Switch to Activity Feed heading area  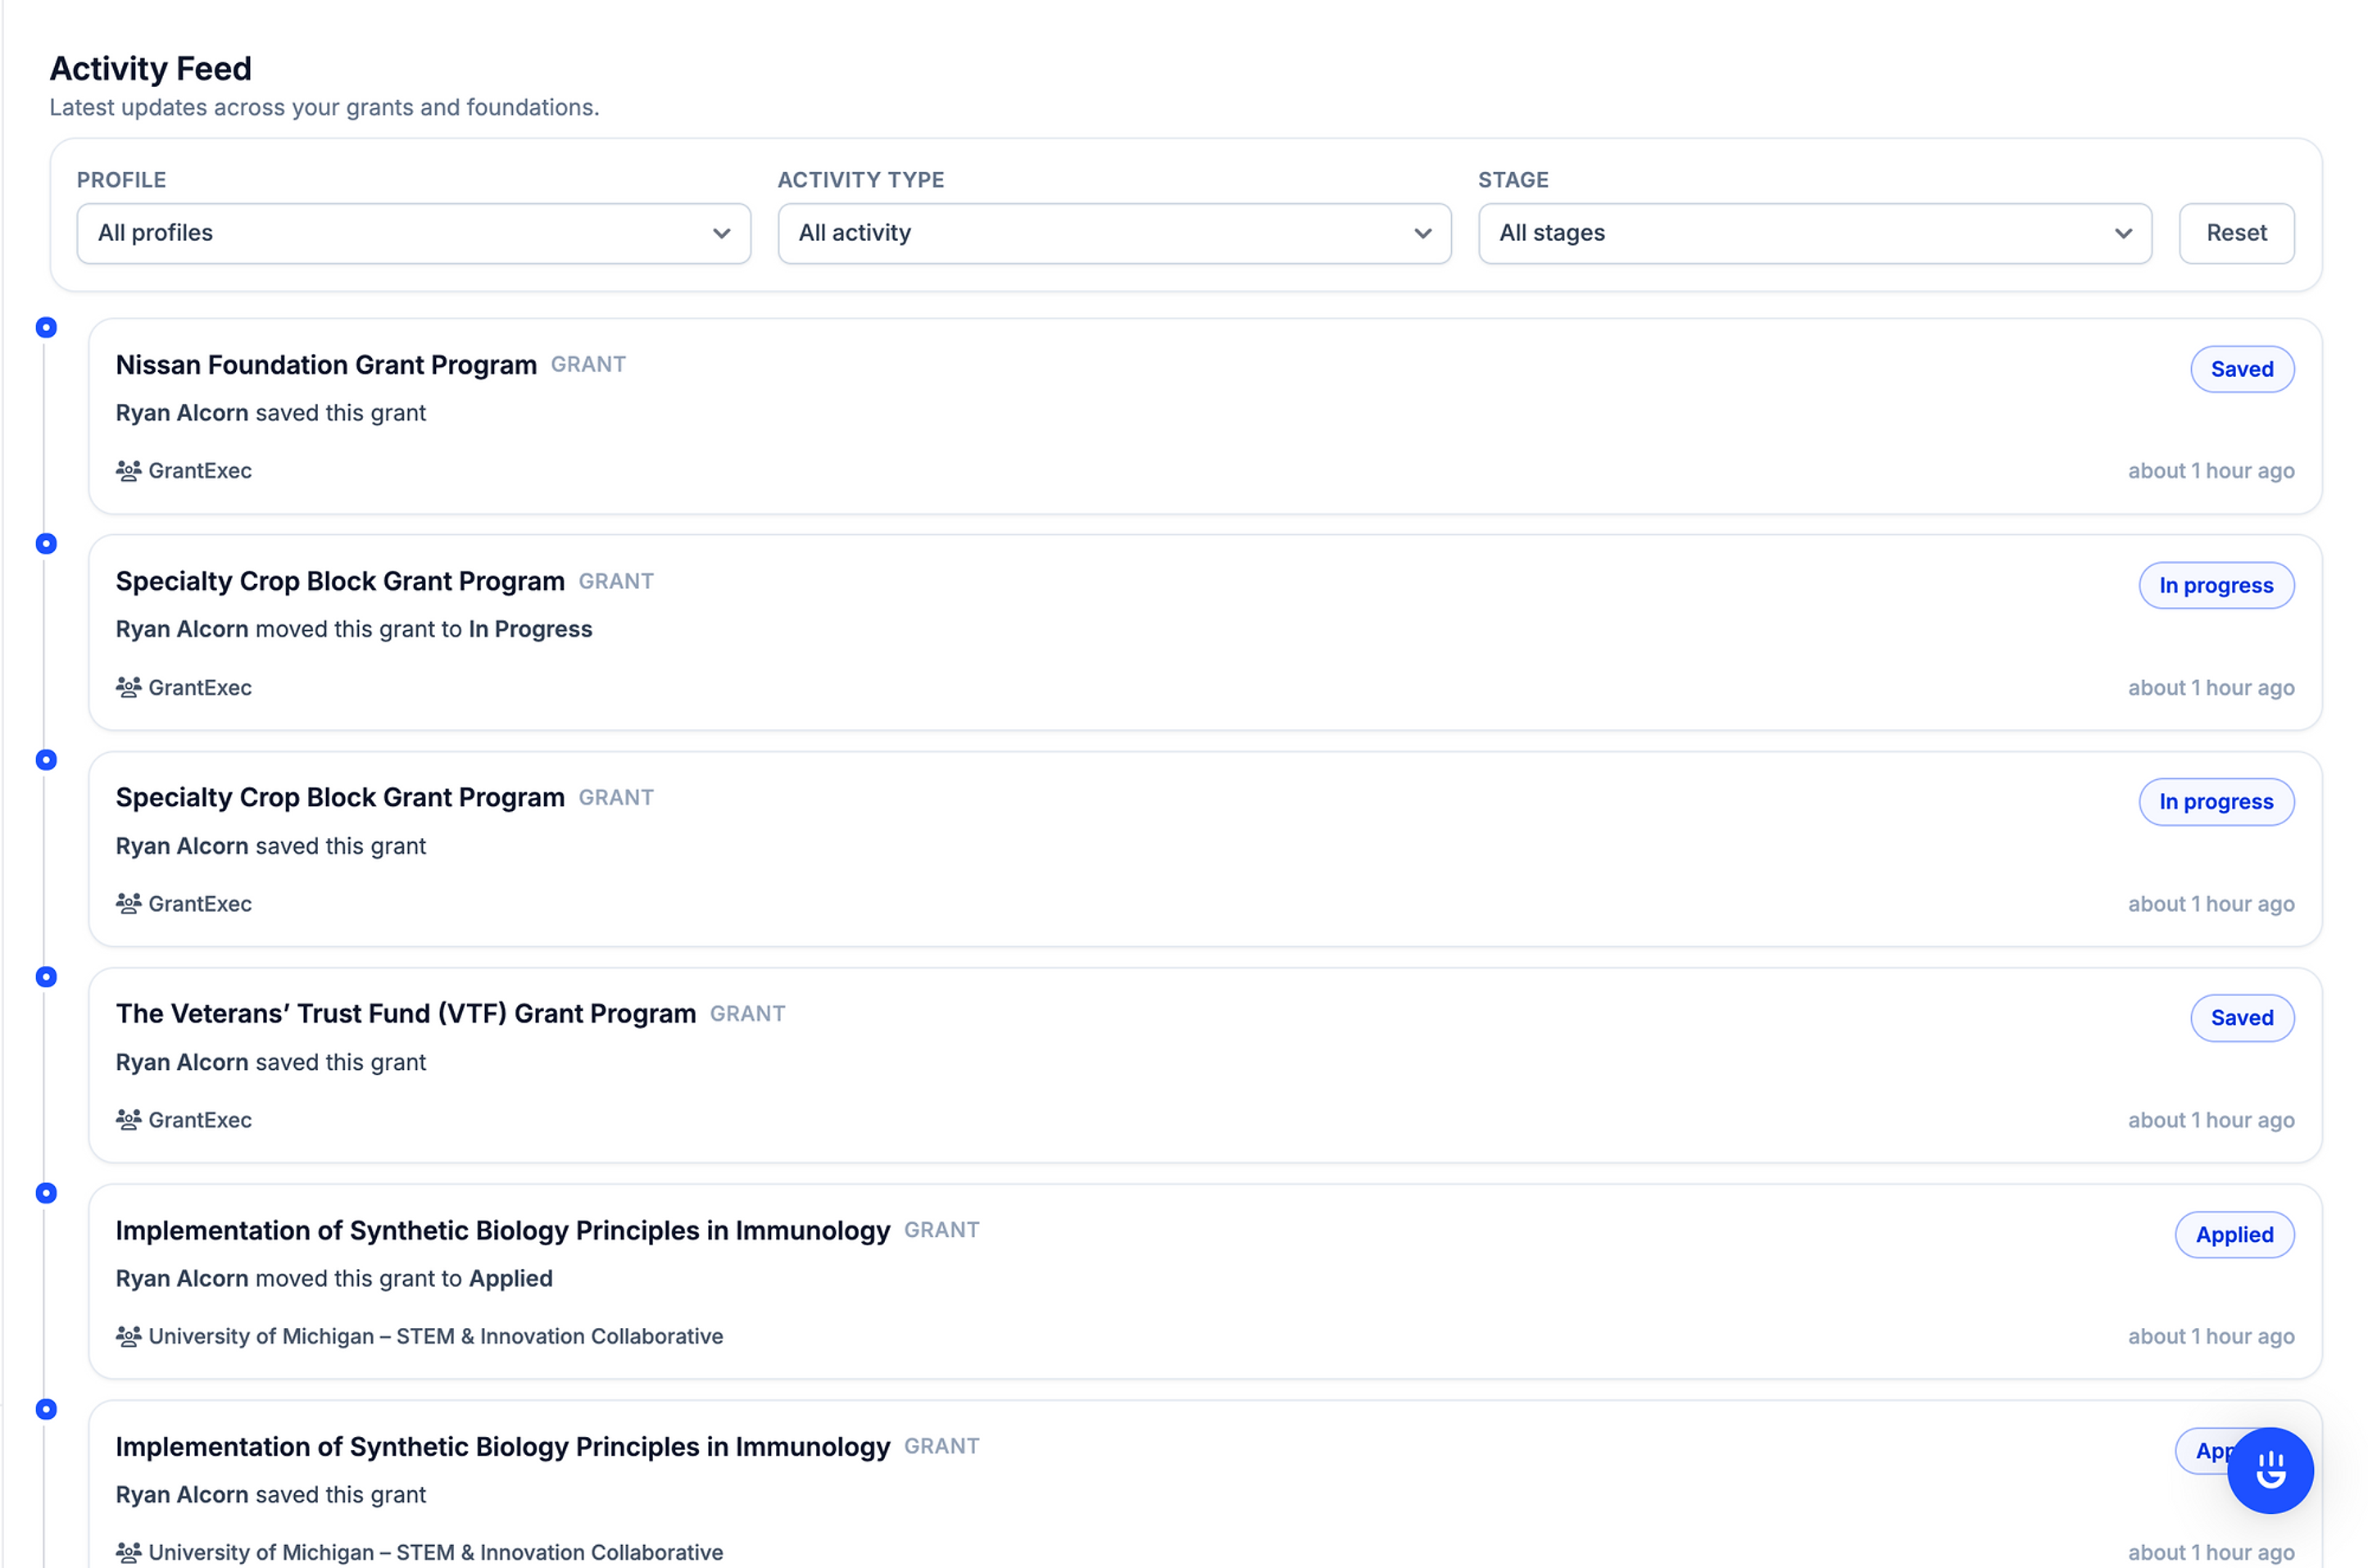[x=151, y=68]
